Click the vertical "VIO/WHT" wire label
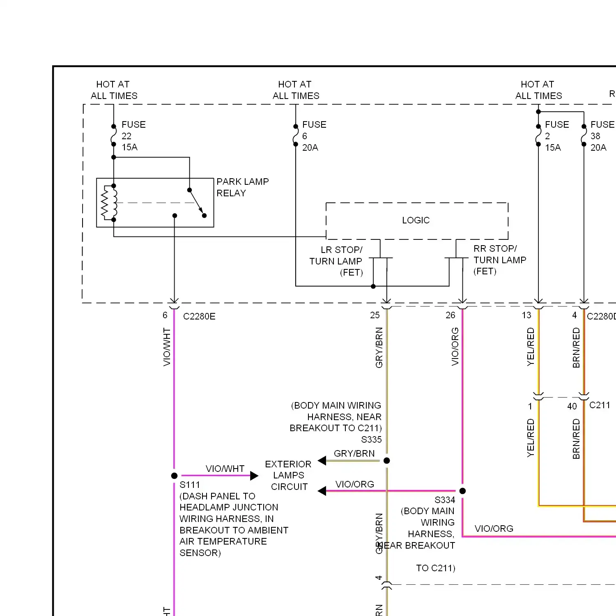The width and height of the screenshot is (616, 616). [x=167, y=347]
